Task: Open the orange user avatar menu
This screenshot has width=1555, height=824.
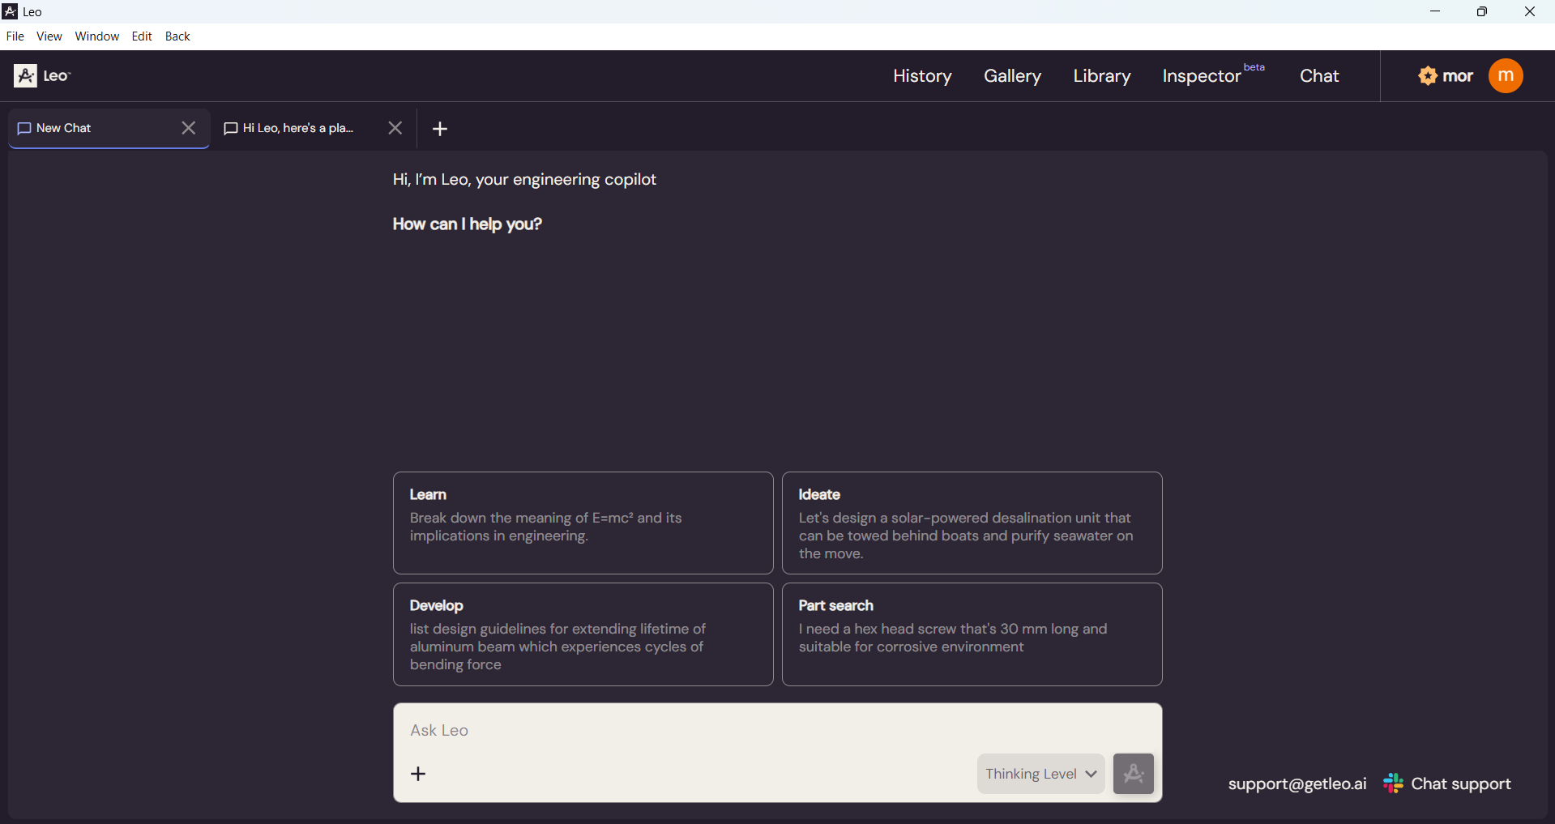Action: [1506, 75]
